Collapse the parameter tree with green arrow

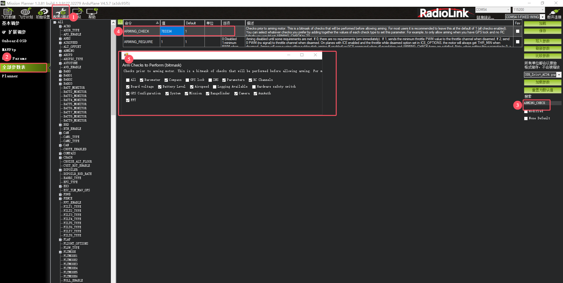(120, 22)
